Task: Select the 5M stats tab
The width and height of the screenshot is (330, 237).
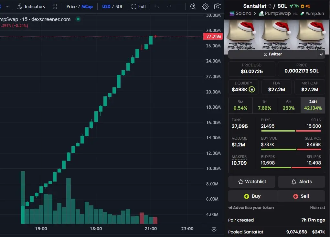Action: 240,105
